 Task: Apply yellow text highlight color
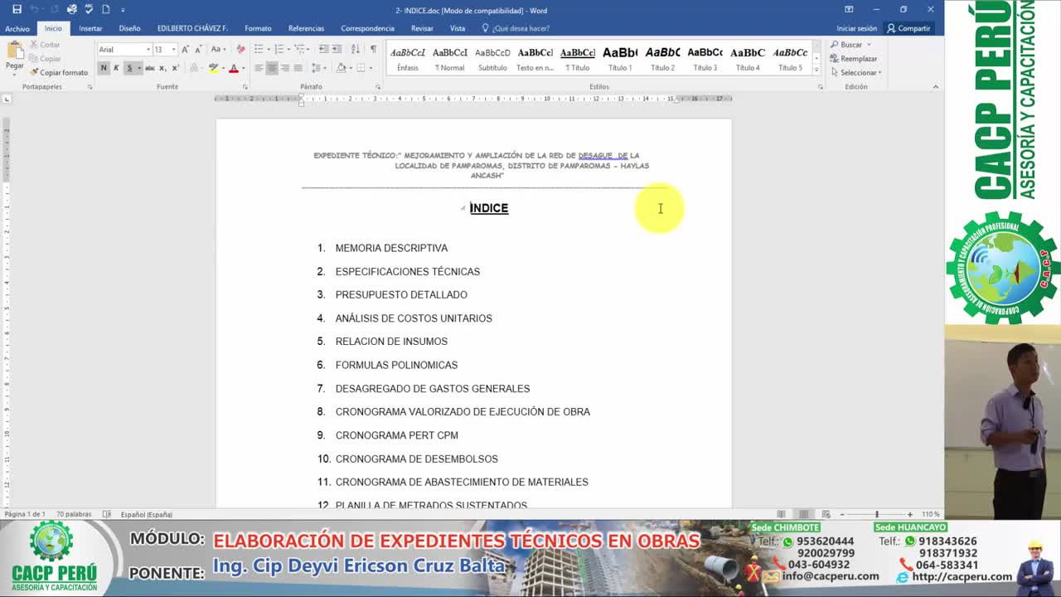pyautogui.click(x=215, y=67)
